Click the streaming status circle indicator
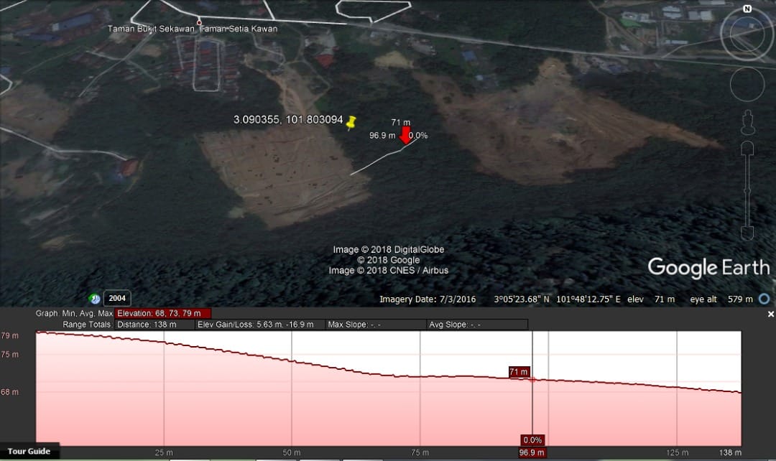The image size is (776, 461). (x=765, y=299)
